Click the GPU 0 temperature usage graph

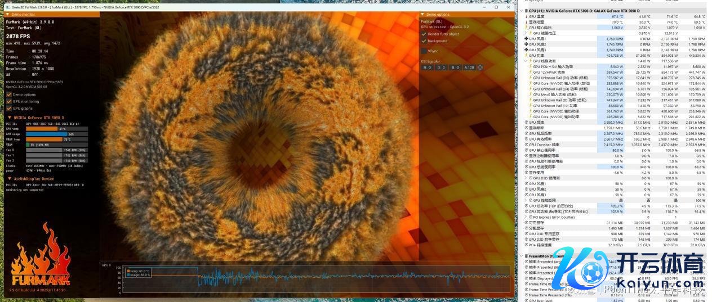tap(315, 276)
